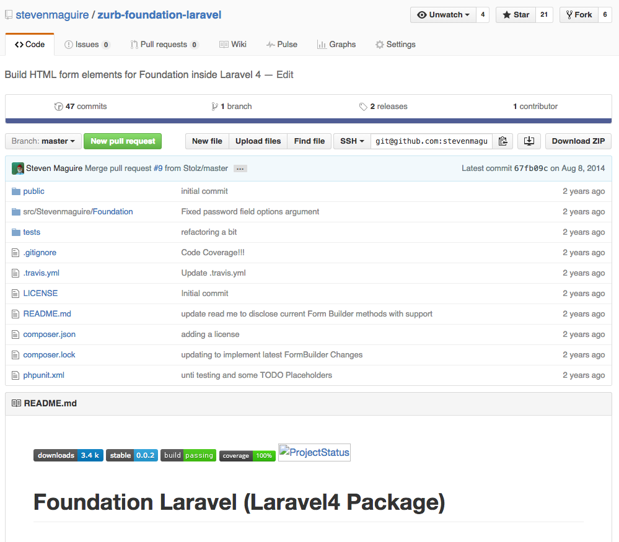The width and height of the screenshot is (619, 542).
Task: Click the file icon beside phpunit.xml
Action: click(15, 375)
